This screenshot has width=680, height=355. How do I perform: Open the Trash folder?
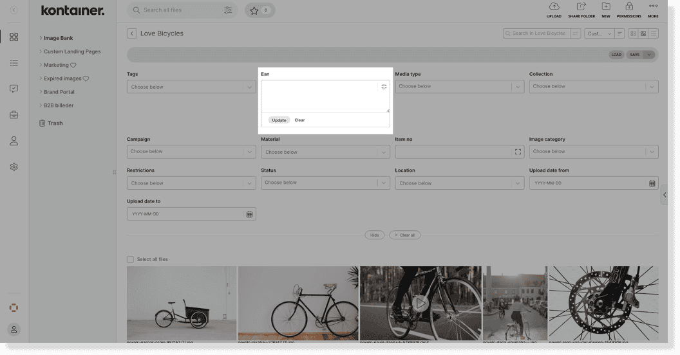(55, 123)
